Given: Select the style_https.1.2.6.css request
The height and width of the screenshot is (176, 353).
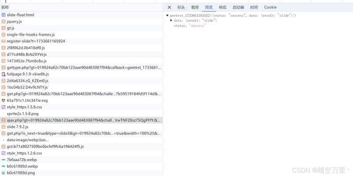Looking at the screenshot, I should coord(82,153).
